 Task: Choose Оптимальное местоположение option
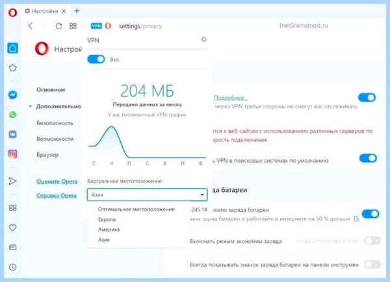pos(136,209)
